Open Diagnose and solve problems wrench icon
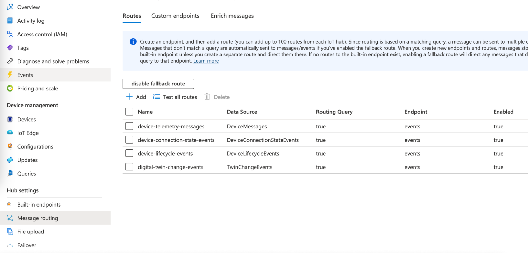Screen dimensions: 528x253 [10, 61]
